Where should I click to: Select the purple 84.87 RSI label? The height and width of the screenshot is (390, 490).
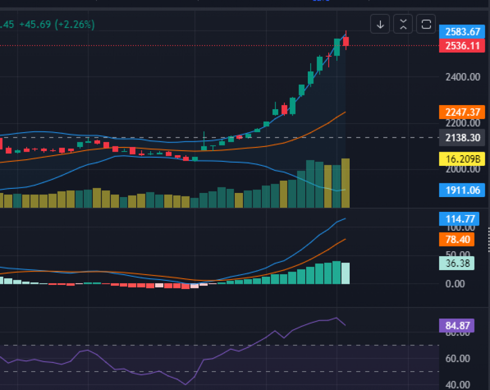[456, 326]
